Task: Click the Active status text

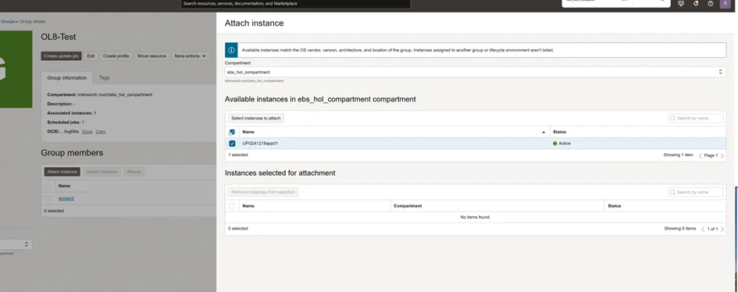Action: 565,144
